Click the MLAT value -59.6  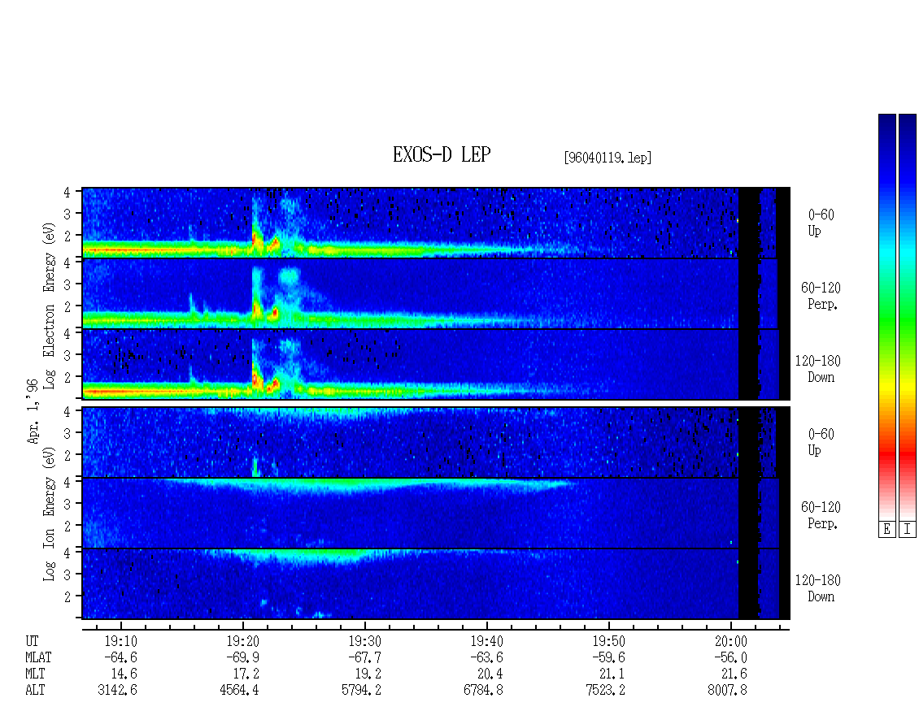[608, 657]
